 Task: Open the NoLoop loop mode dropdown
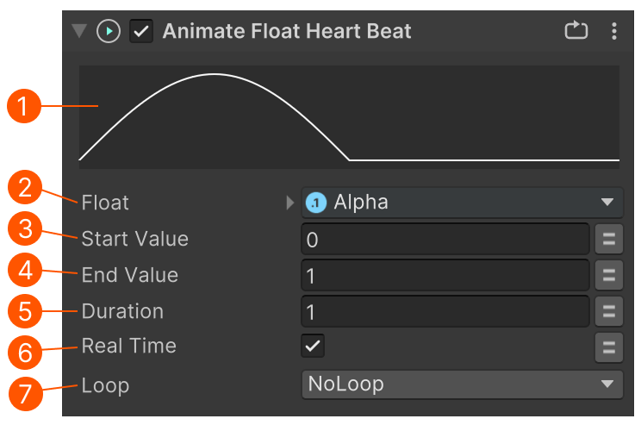463,384
